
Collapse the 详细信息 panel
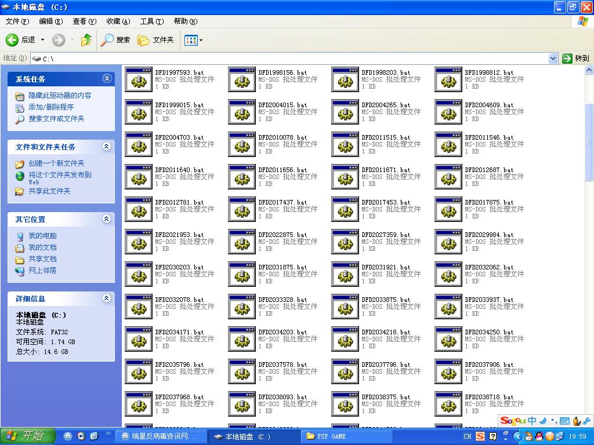[107, 298]
